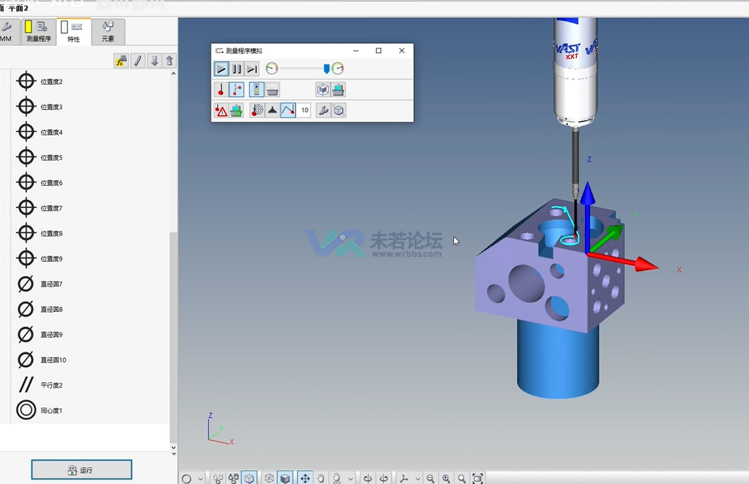Activate the four-arrow move tool
The height and width of the screenshot is (484, 749).
coord(305,478)
